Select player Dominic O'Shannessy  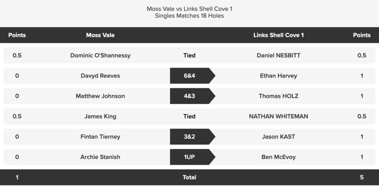(100, 55)
